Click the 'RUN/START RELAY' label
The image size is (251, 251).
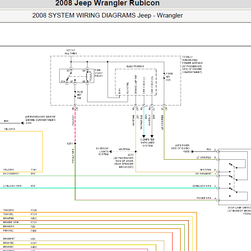(98, 73)
